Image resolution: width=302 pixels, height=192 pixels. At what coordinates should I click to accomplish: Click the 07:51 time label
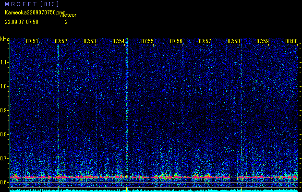coord(32,41)
